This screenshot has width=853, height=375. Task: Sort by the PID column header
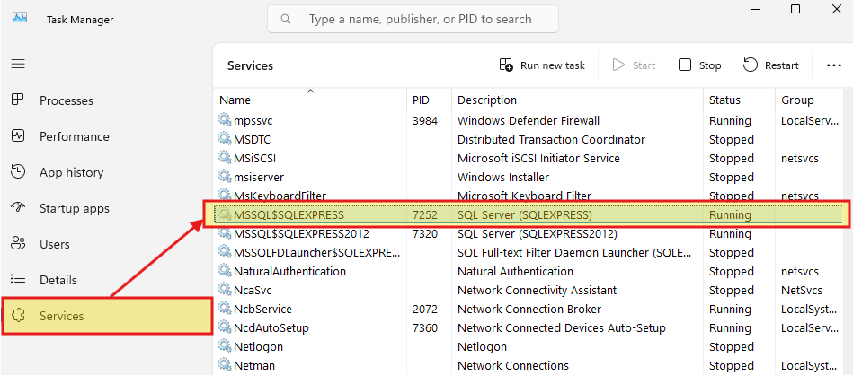[421, 100]
